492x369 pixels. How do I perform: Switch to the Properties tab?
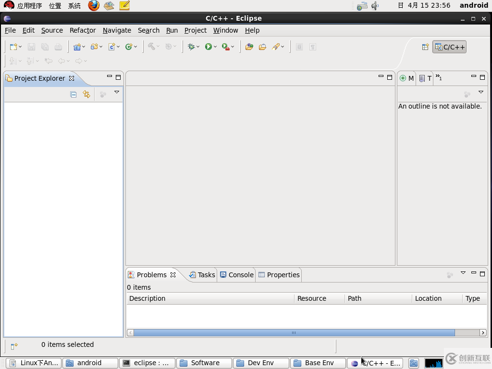pos(279,275)
